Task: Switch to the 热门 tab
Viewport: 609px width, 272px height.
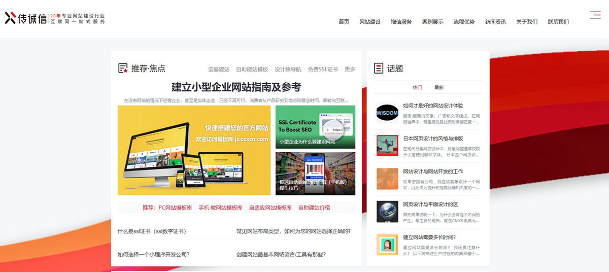Action: click(417, 87)
